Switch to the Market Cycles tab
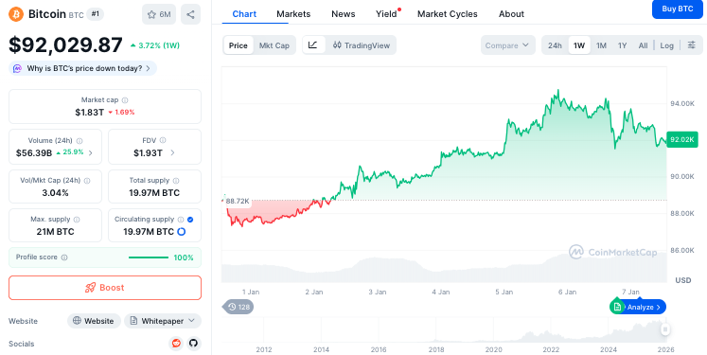Screen dimensions: 707x355 tap(448, 14)
